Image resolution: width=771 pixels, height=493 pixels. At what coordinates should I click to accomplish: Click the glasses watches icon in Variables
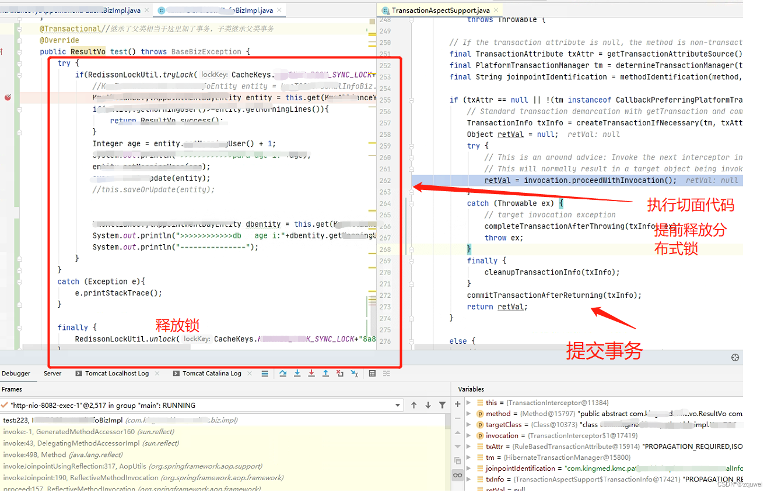click(458, 476)
